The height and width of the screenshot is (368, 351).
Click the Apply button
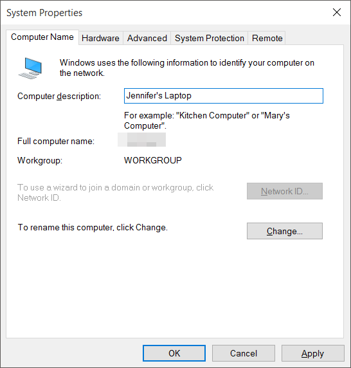(313, 353)
